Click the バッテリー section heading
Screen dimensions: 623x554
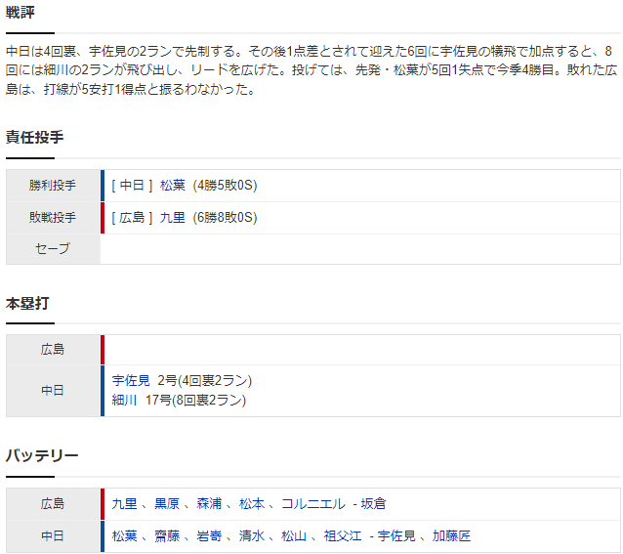tap(42, 455)
